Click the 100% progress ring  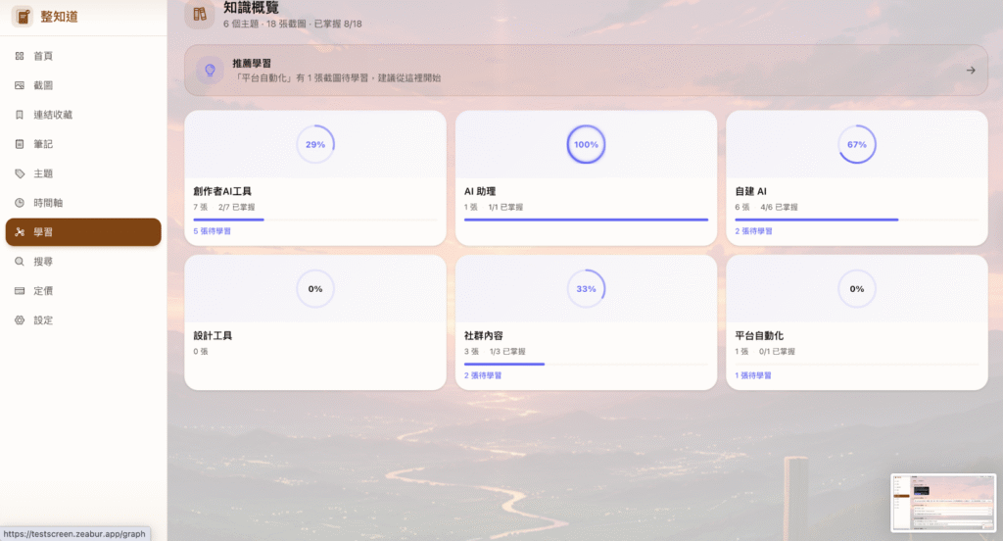click(586, 144)
